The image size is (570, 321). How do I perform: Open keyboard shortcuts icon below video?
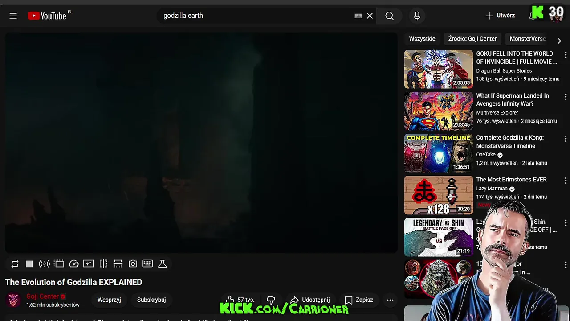click(147, 264)
